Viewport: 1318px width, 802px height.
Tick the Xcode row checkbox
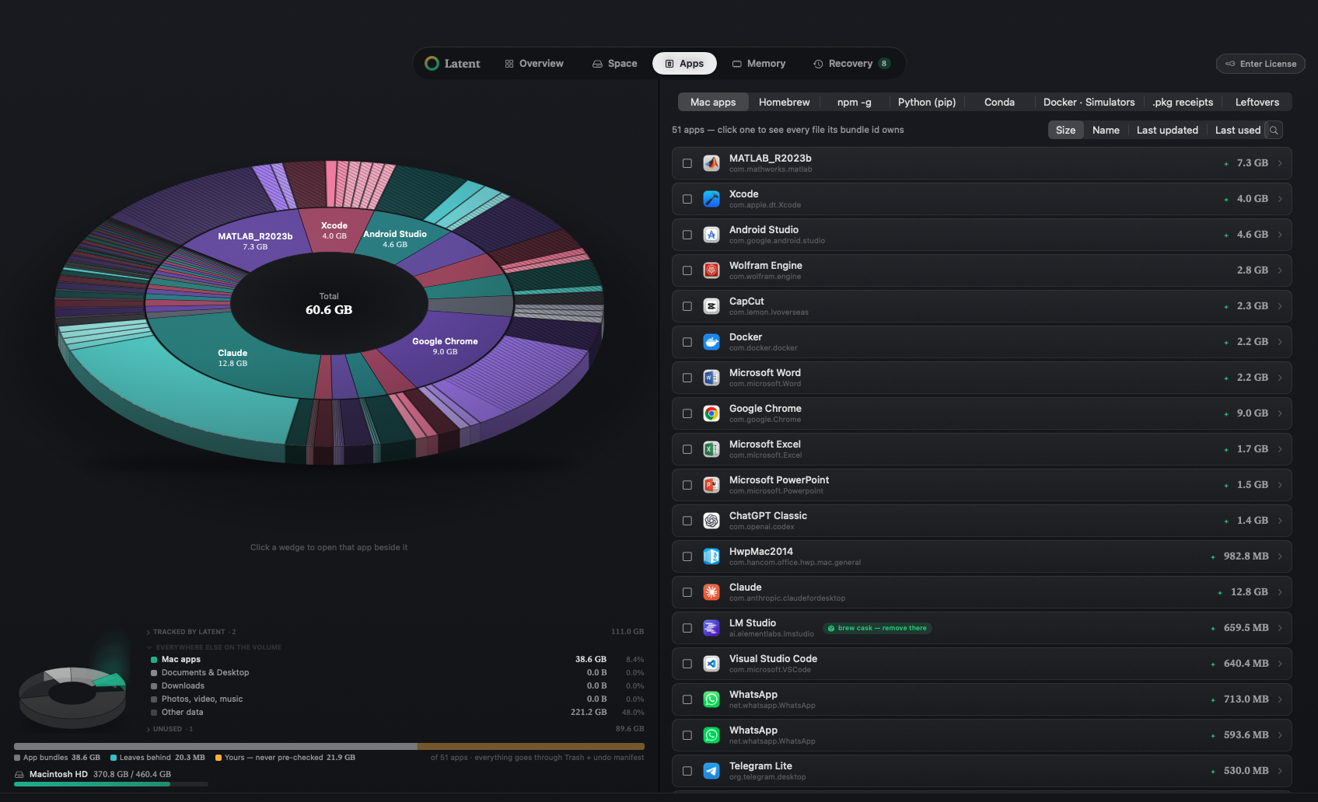(x=687, y=199)
